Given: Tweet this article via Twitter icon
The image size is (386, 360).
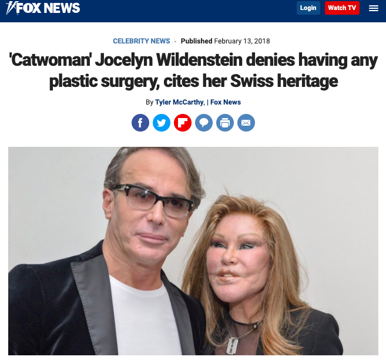Looking at the screenshot, I should (162, 123).
